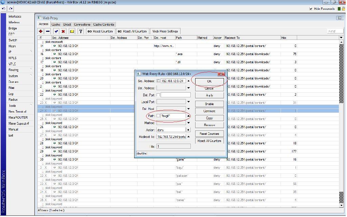Image resolution: width=347 pixels, height=217 pixels.
Task: Switch to the Cache Contents tab
Action: 104,24
